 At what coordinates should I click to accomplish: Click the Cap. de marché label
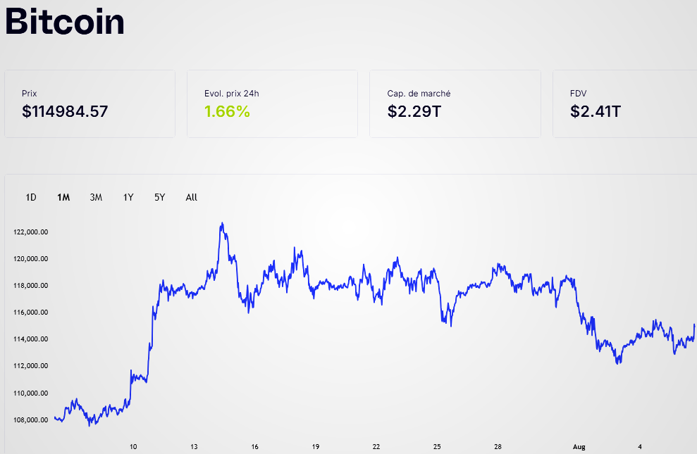419,94
